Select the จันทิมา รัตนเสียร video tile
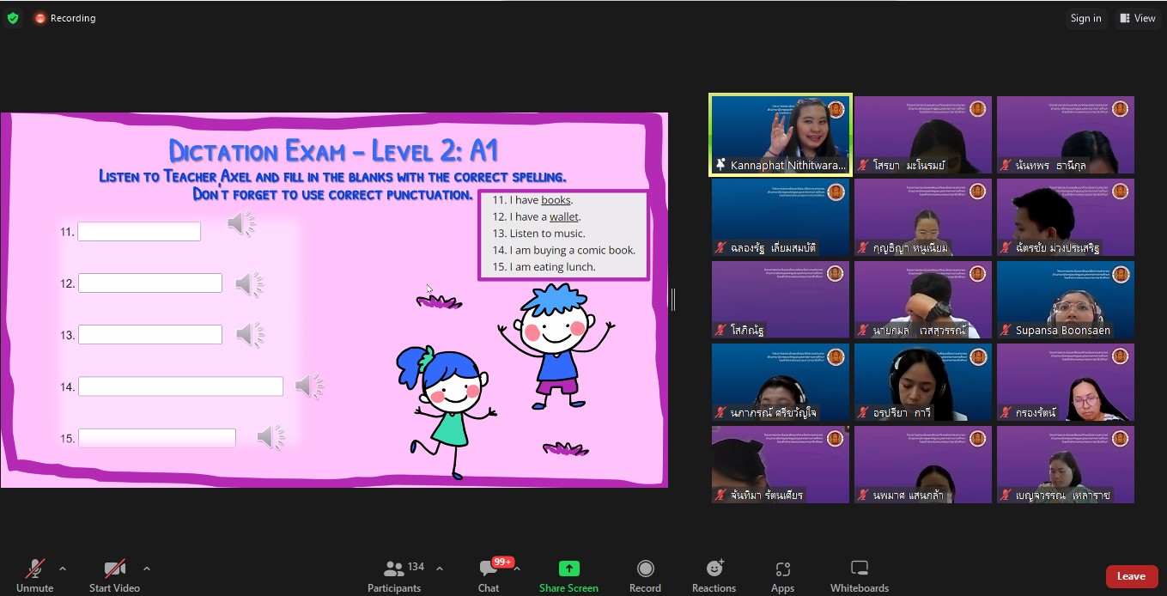The image size is (1167, 596). [780, 465]
